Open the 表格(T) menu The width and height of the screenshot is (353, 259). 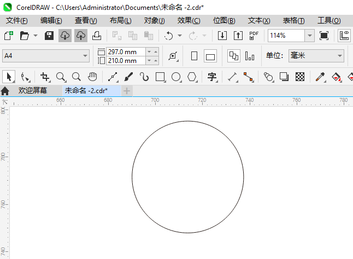tap(293, 21)
